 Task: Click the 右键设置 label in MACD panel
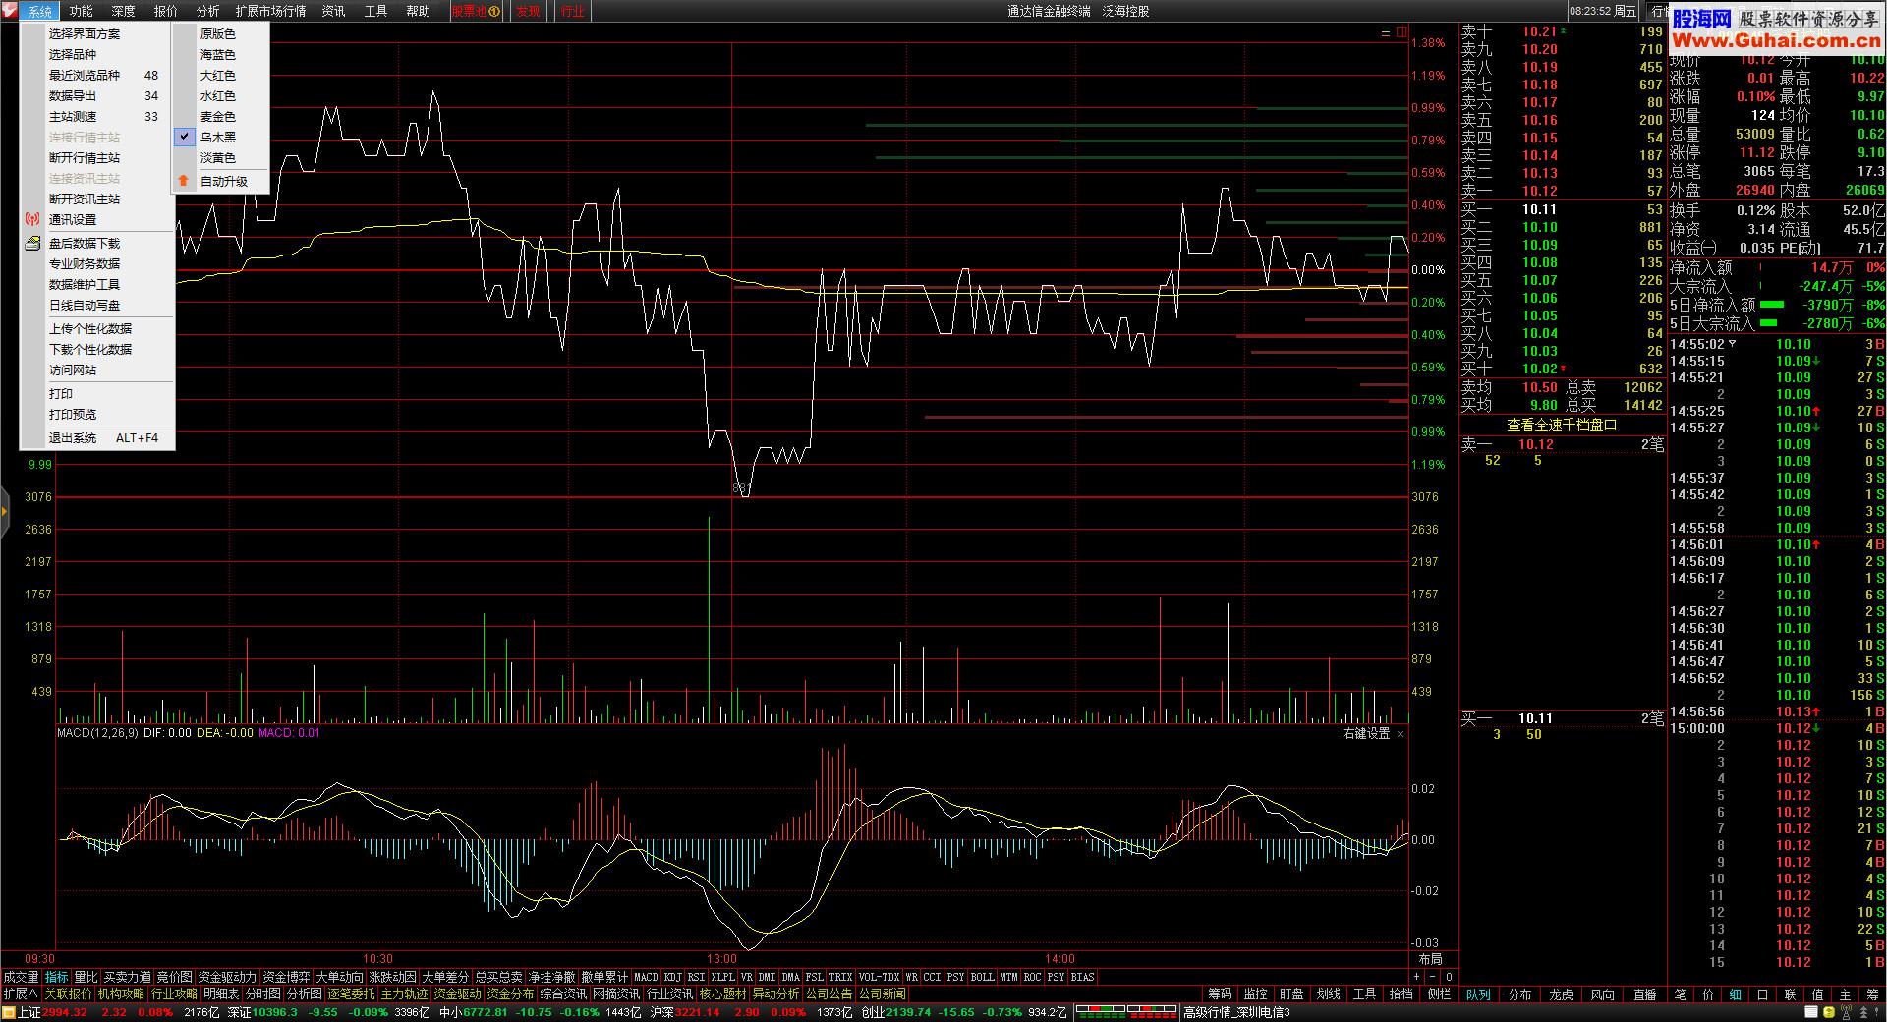[x=1367, y=734]
